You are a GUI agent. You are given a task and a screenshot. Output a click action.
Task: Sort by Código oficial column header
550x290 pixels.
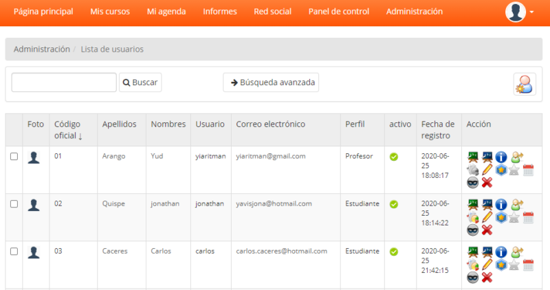pos(69,130)
